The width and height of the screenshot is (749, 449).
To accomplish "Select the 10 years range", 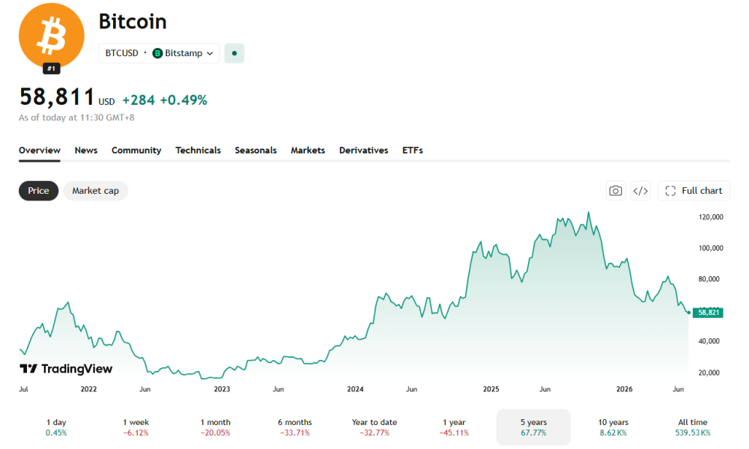I will pyautogui.click(x=613, y=427).
